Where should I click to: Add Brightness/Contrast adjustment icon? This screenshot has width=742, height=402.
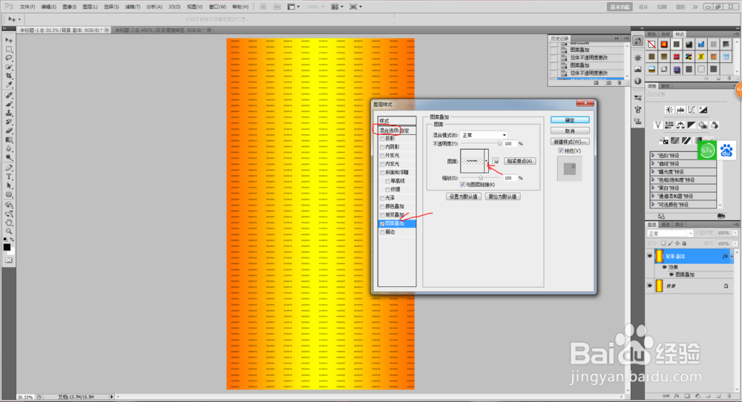tap(669, 110)
